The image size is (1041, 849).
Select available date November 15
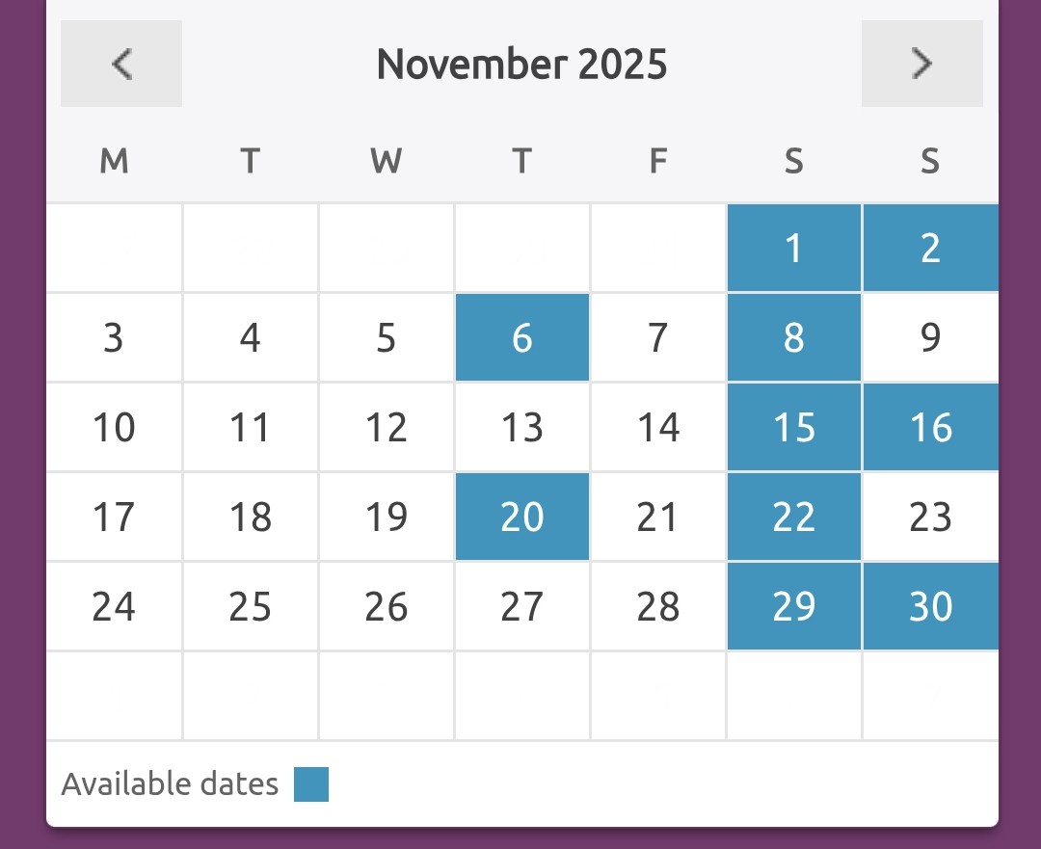793,428
